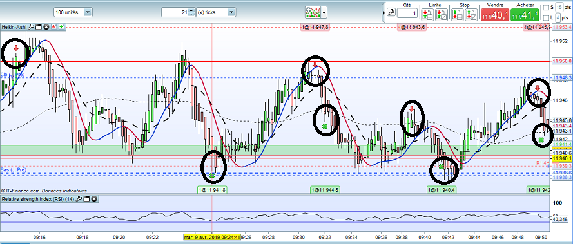Remove the Heikin-Ashi price panel
Image resolution: width=573 pixels, height=244 pixels.
tap(46, 26)
